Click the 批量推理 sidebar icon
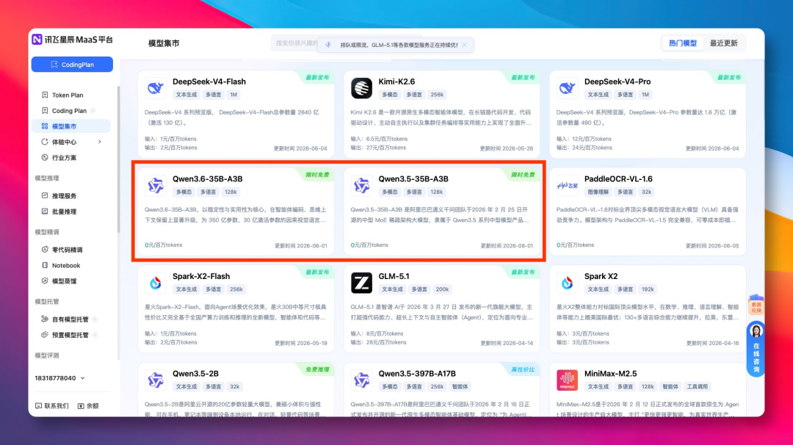Screen dimensions: 793x445 pyautogui.click(x=45, y=211)
